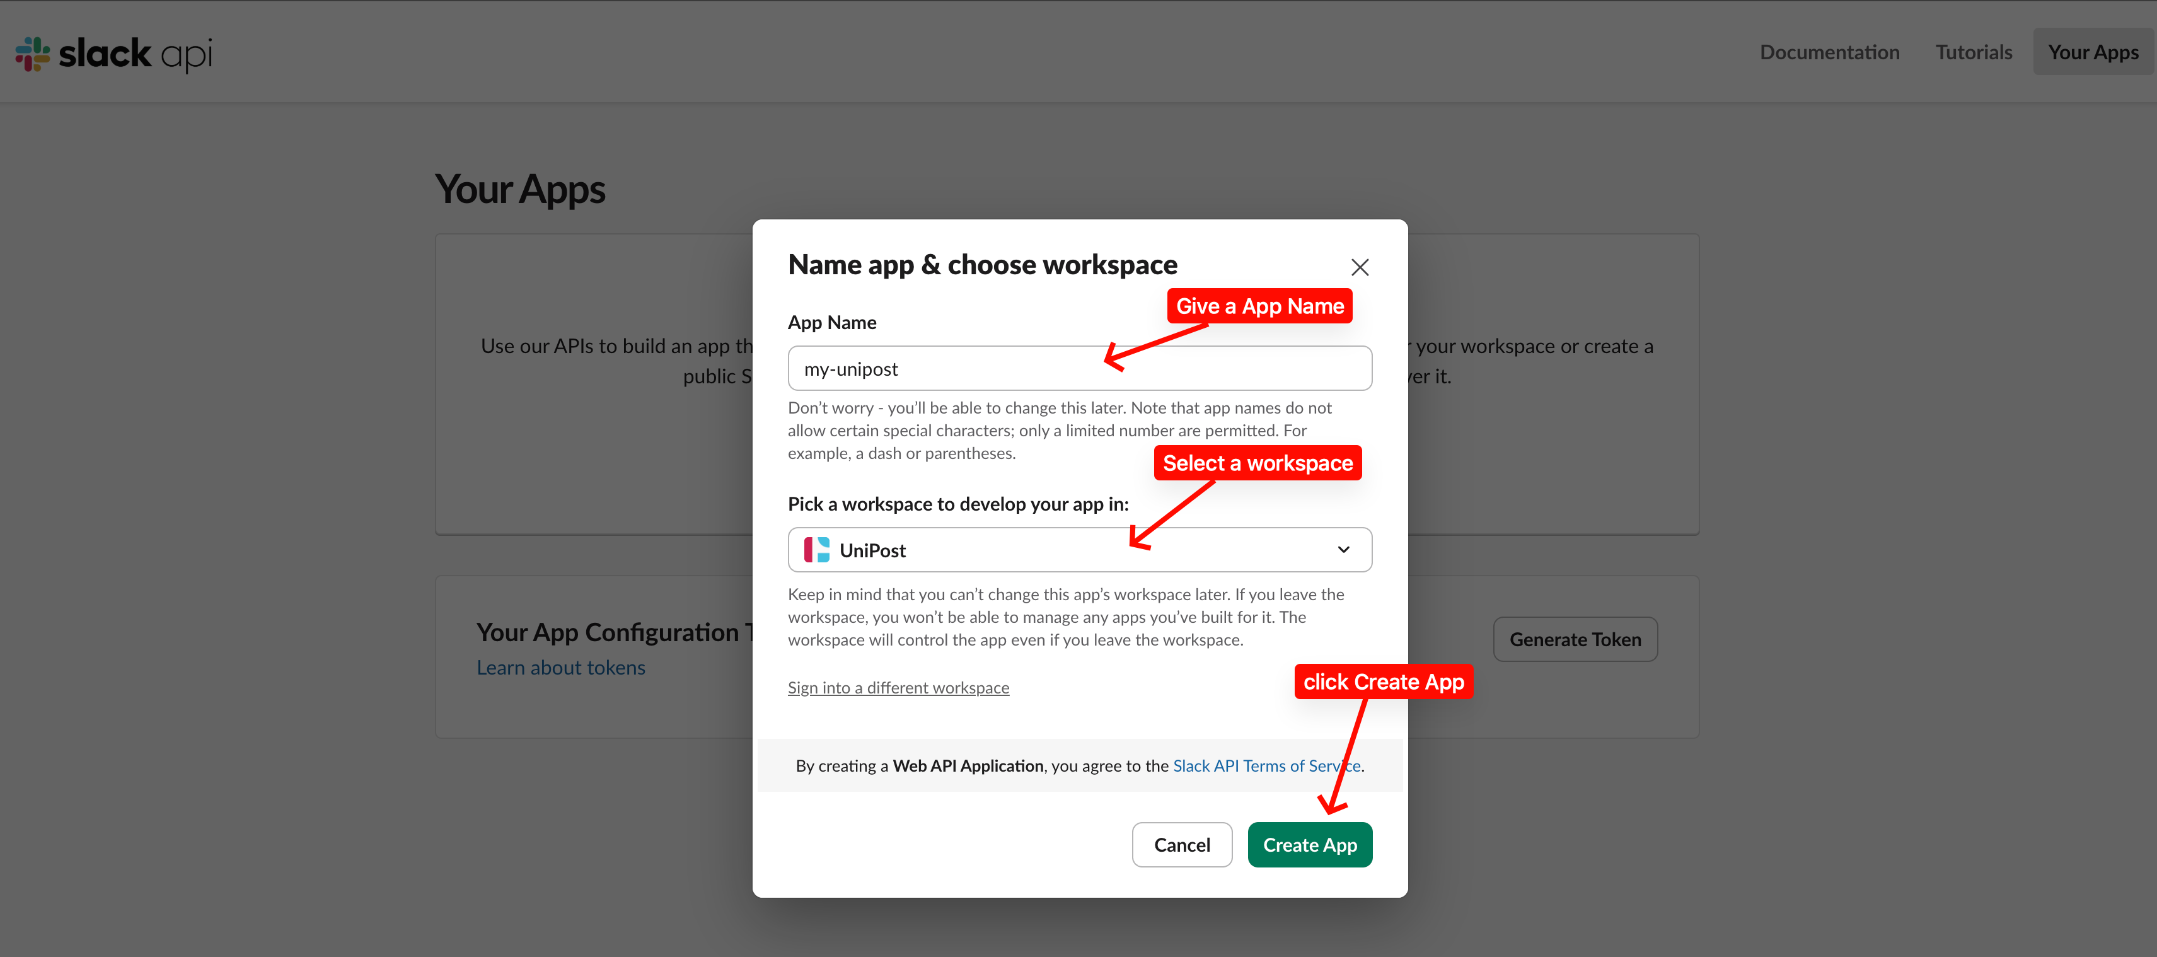Cancel the app creation dialog

[x=1181, y=845]
